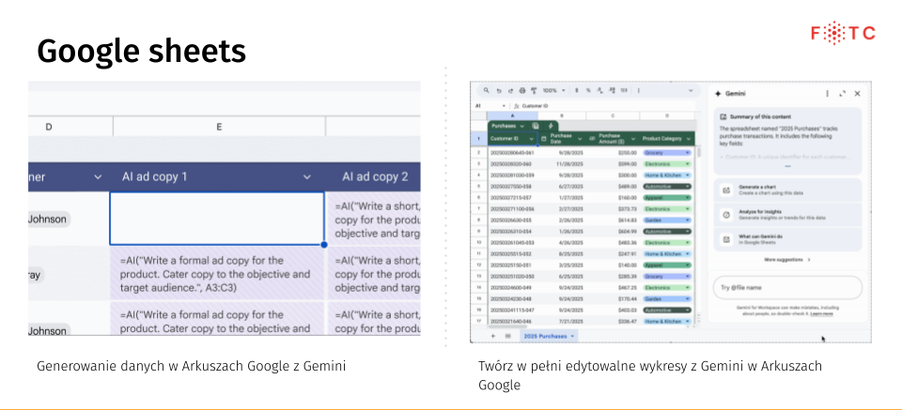
Task: Open the Purchase Amount column dropdown
Action: click(x=632, y=139)
